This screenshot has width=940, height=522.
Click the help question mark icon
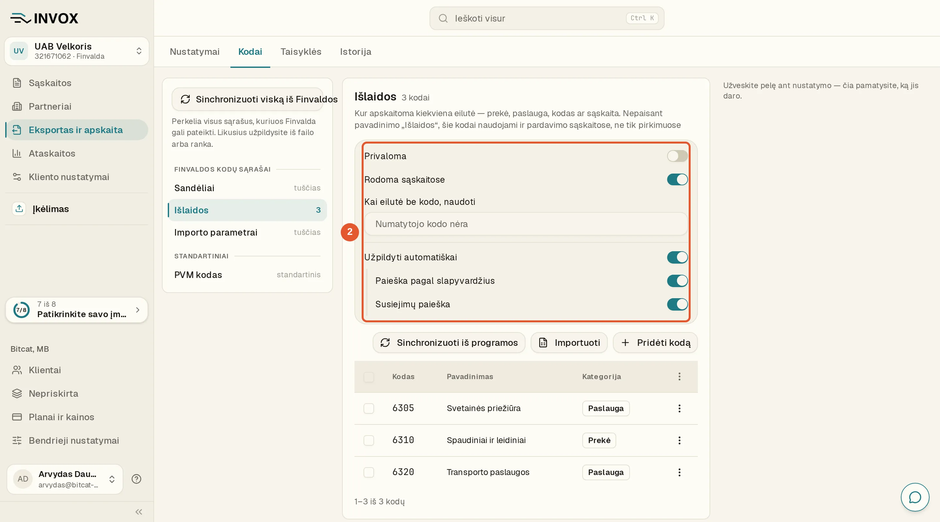136,479
